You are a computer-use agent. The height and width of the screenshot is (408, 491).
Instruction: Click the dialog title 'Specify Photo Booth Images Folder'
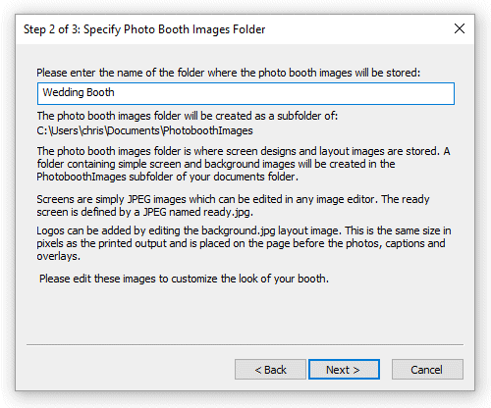pos(174,29)
